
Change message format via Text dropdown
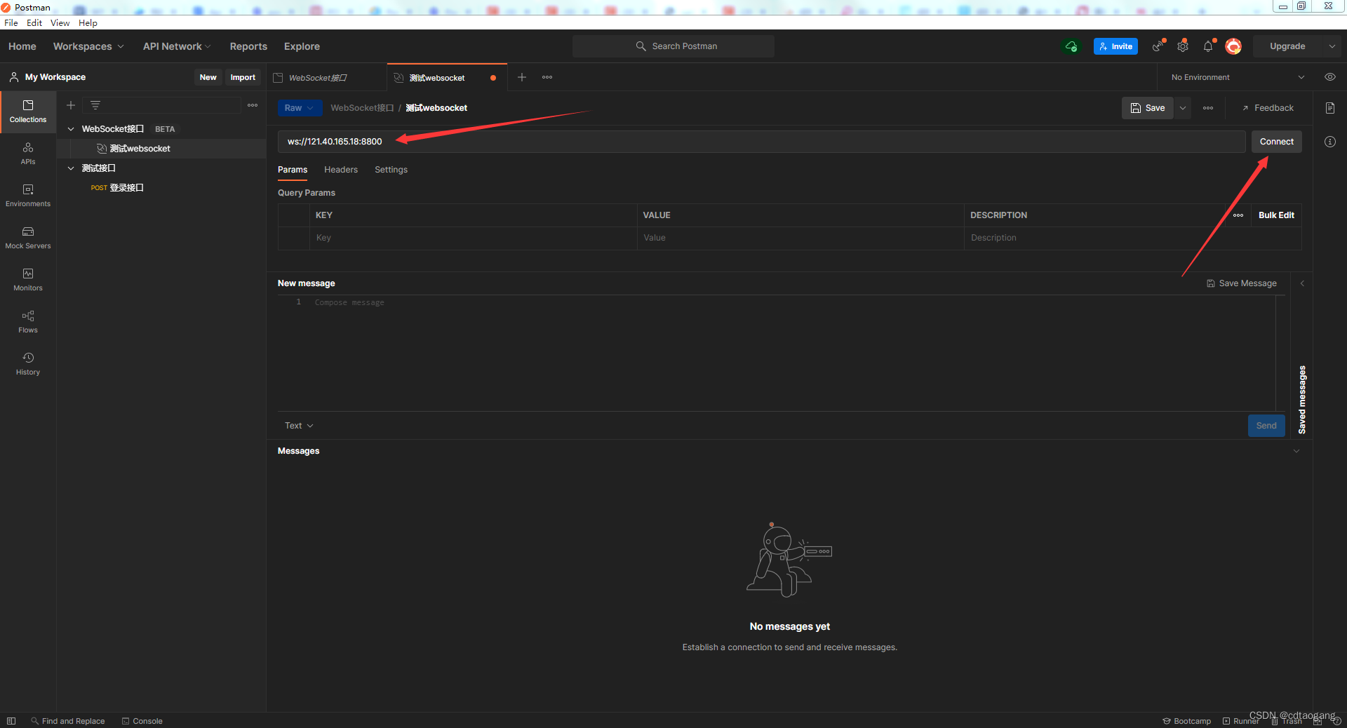point(299,426)
